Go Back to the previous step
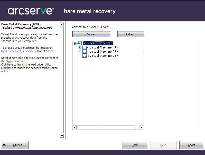Screen dimensions: 205x155 click(x=135, y=145)
